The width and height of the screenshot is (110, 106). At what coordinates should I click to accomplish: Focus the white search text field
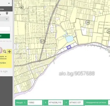pyautogui.click(x=5, y=29)
